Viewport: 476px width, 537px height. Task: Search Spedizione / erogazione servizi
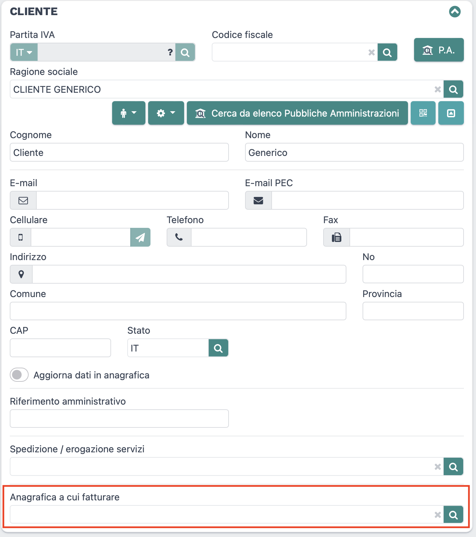point(453,467)
